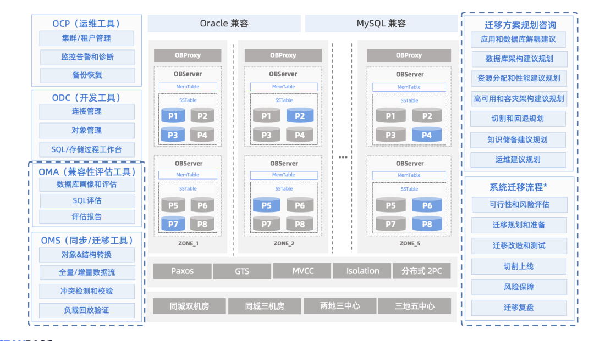Select the P7 cylinder in ZONE_2
The width and height of the screenshot is (594, 341).
(x=266, y=224)
